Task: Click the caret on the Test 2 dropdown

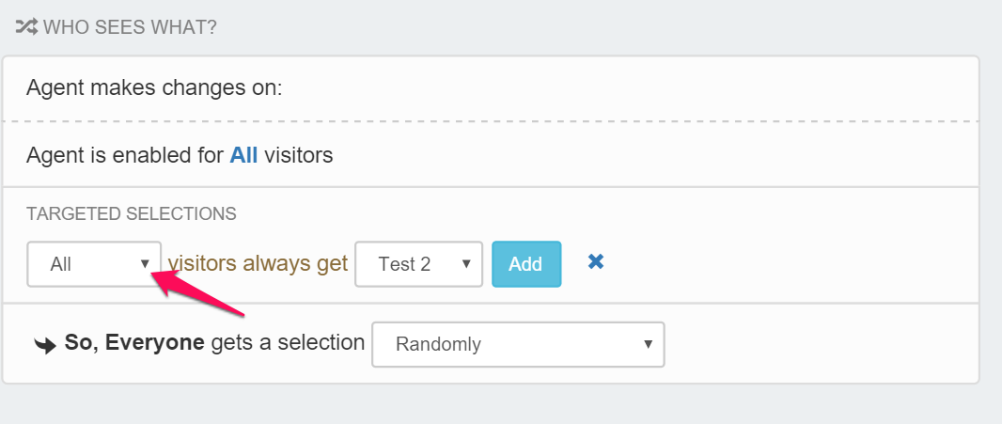Action: [x=466, y=264]
